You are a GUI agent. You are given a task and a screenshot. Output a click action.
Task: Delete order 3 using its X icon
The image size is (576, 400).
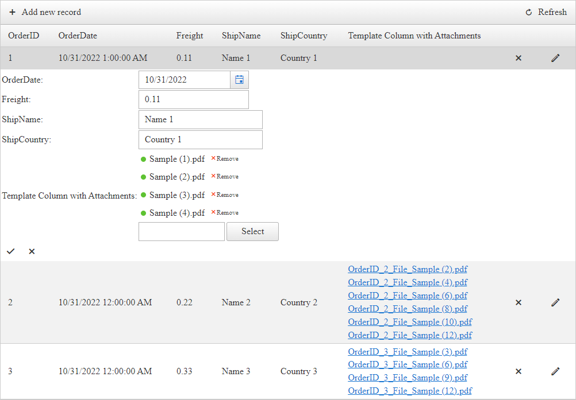coord(519,371)
